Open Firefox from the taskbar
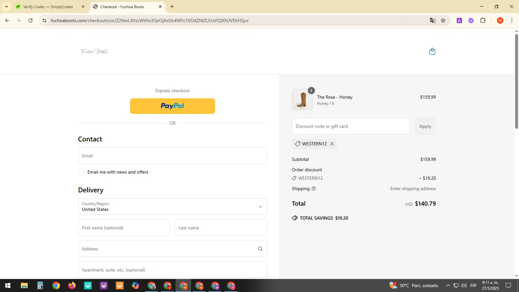Screen dimensions: 519x292 [x=72, y=286]
